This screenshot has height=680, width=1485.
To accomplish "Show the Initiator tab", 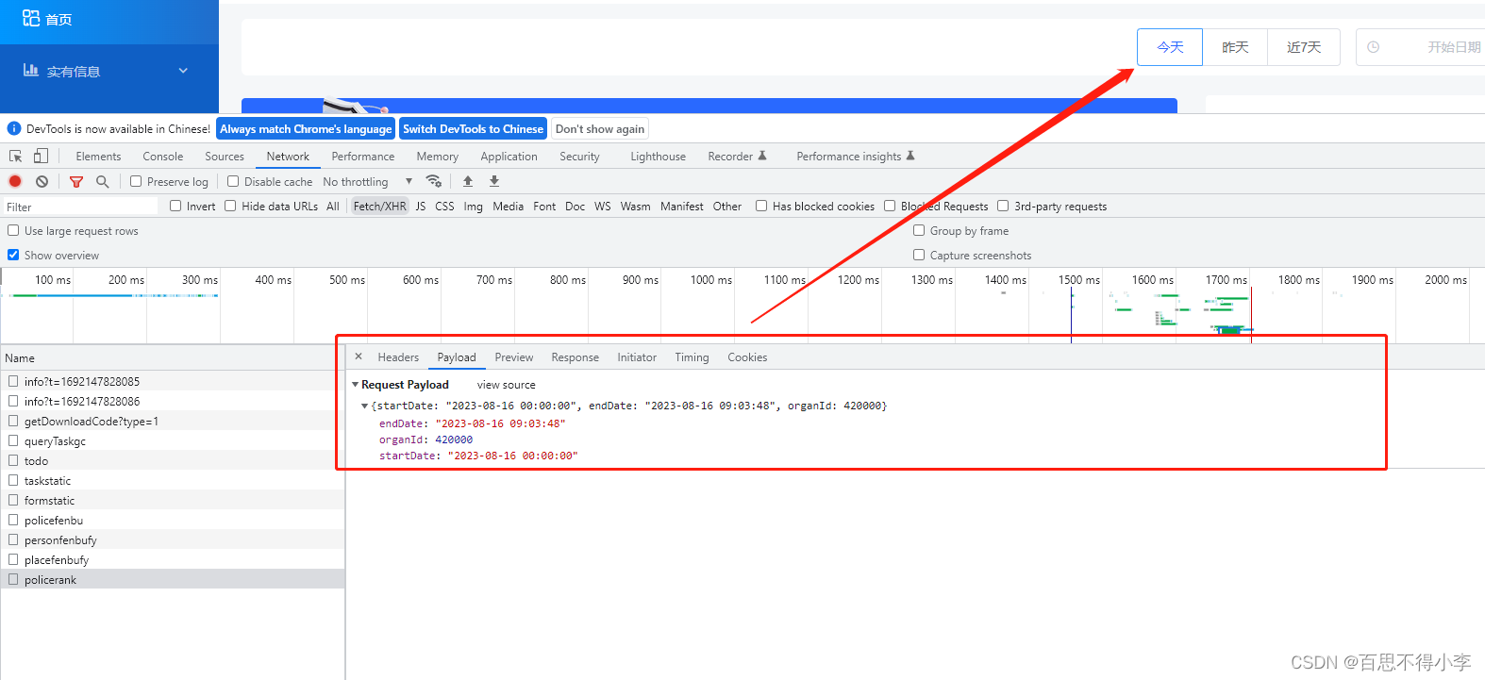I will 637,357.
